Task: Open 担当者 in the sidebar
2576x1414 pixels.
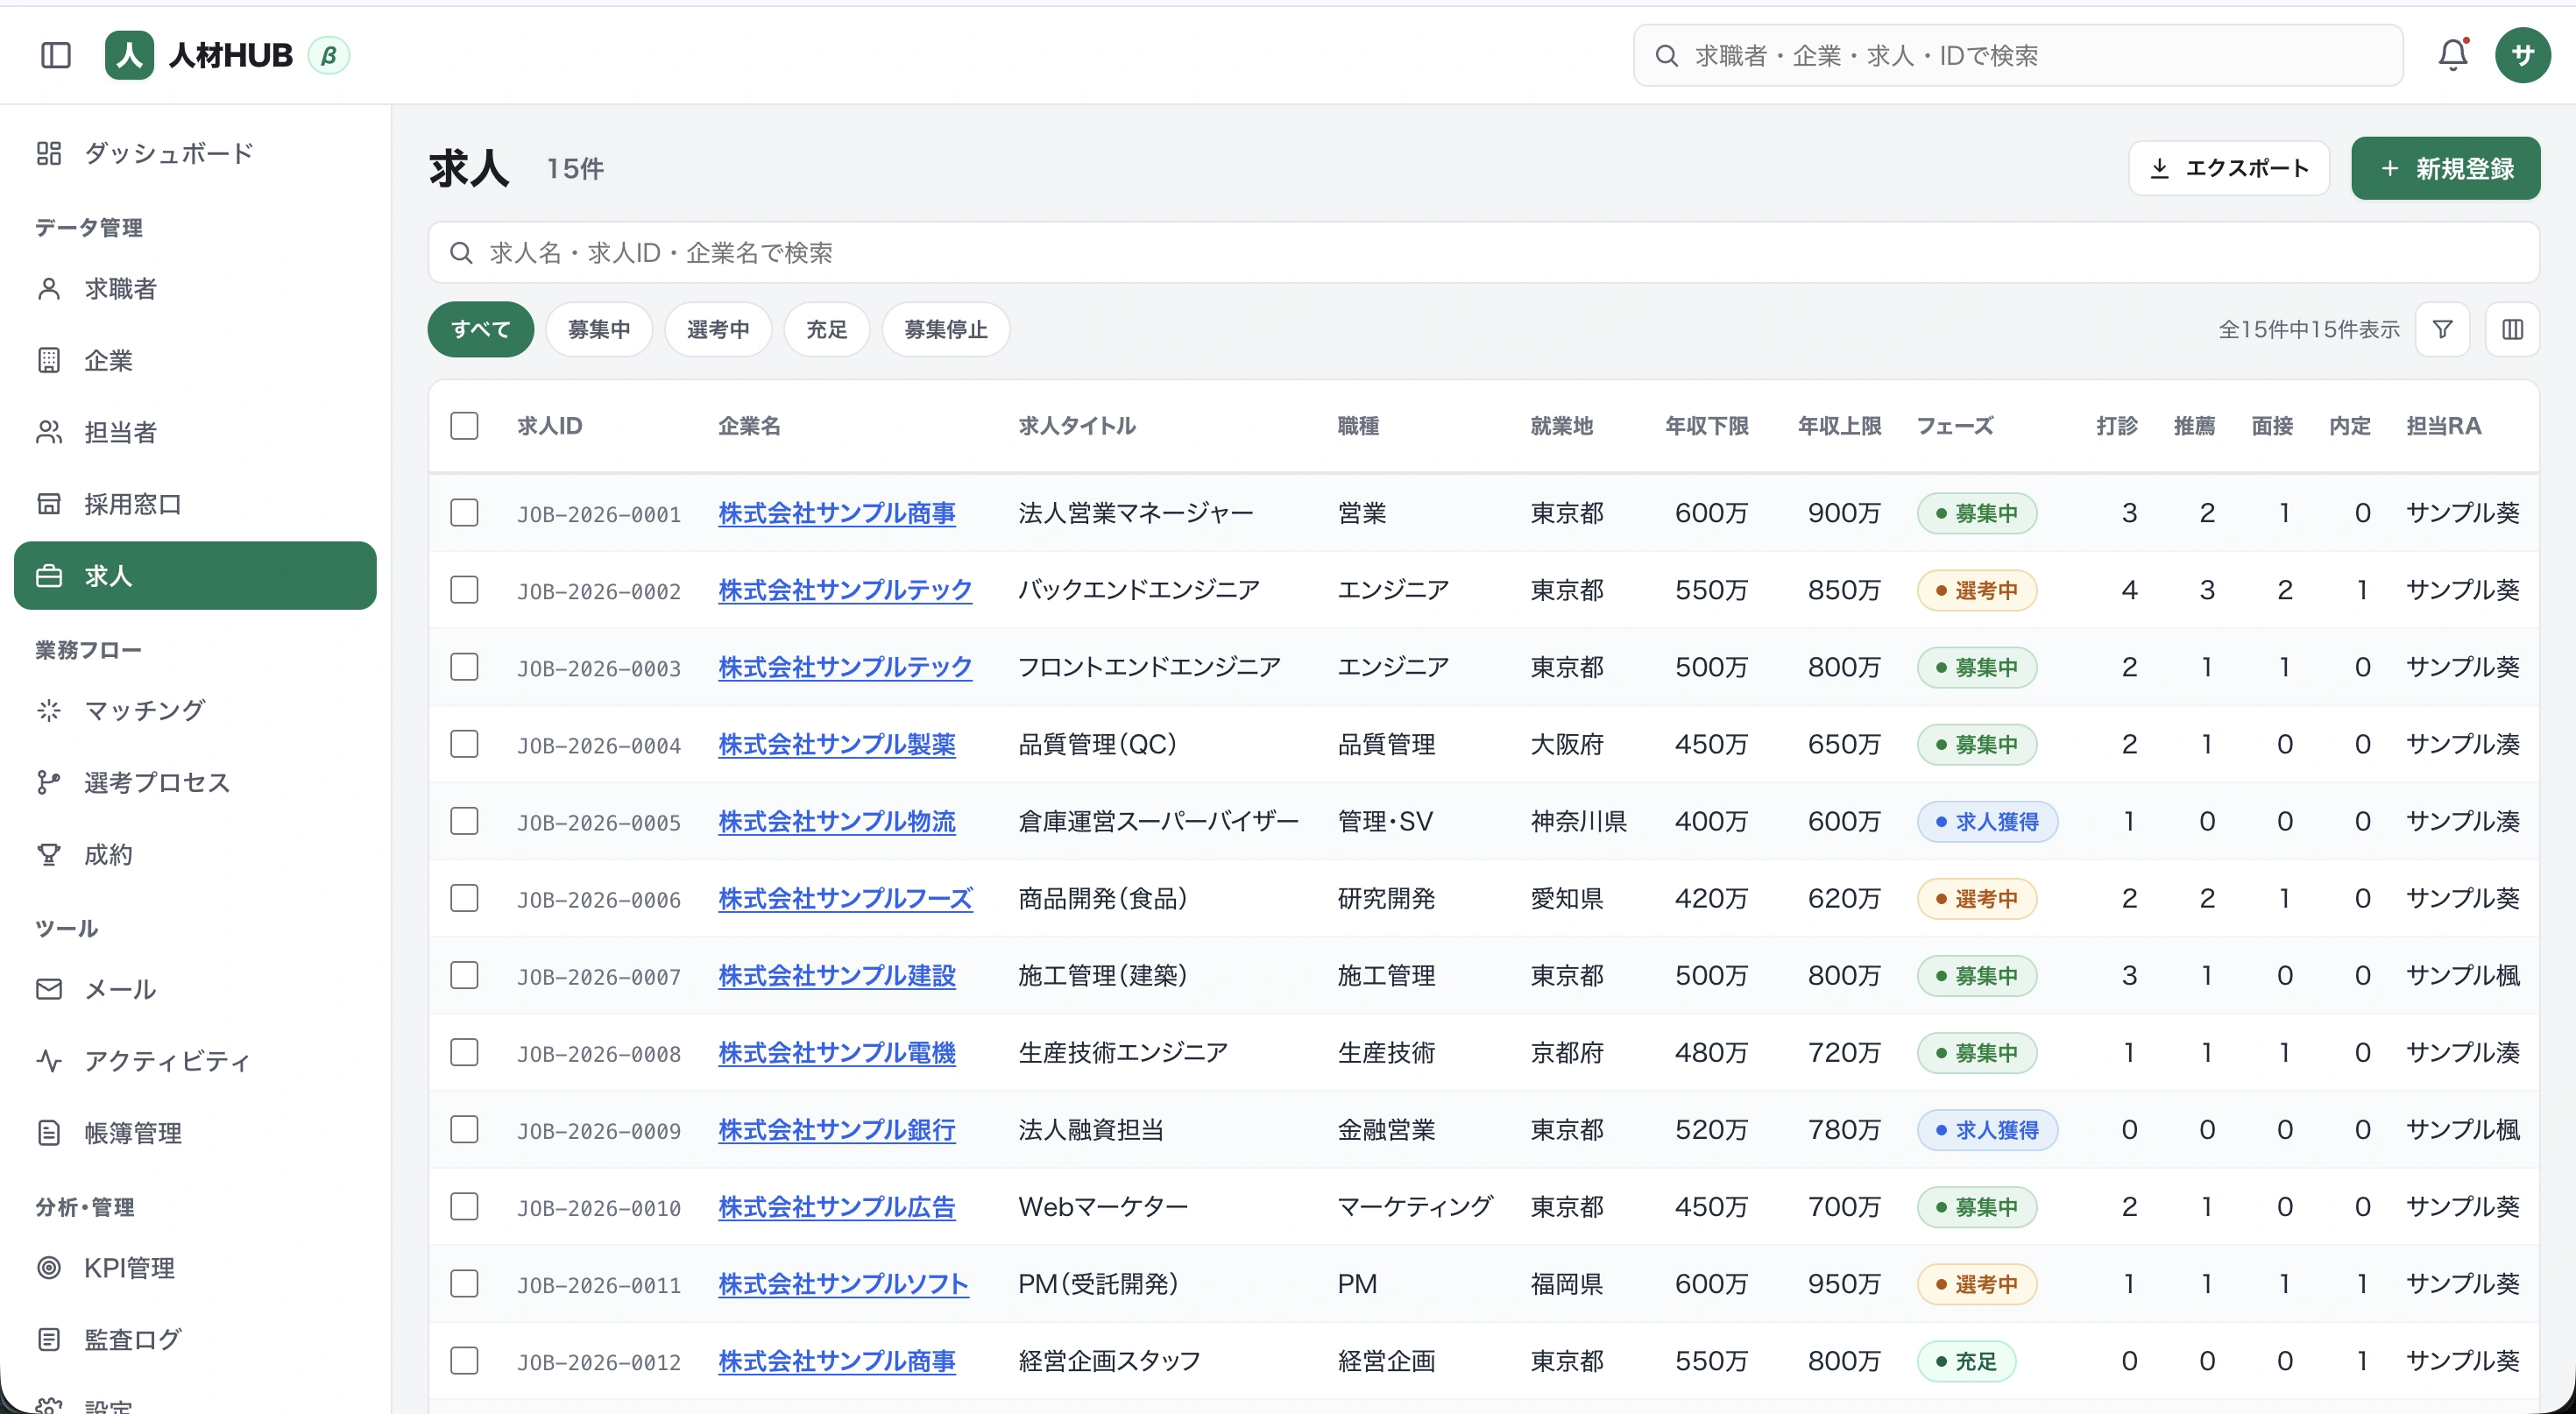Action: pos(195,432)
